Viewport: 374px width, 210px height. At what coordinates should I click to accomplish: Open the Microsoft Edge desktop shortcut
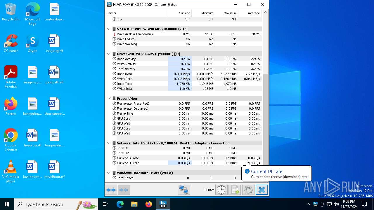point(32,14)
